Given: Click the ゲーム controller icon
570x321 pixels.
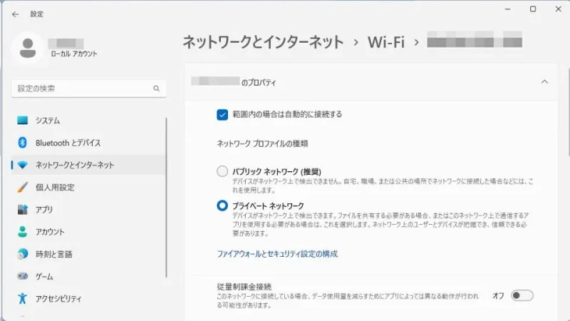Looking at the screenshot, I should click(23, 276).
